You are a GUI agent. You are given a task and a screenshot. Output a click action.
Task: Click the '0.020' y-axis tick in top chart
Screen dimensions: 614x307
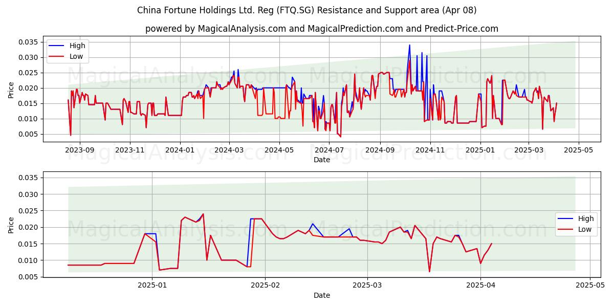(x=29, y=88)
